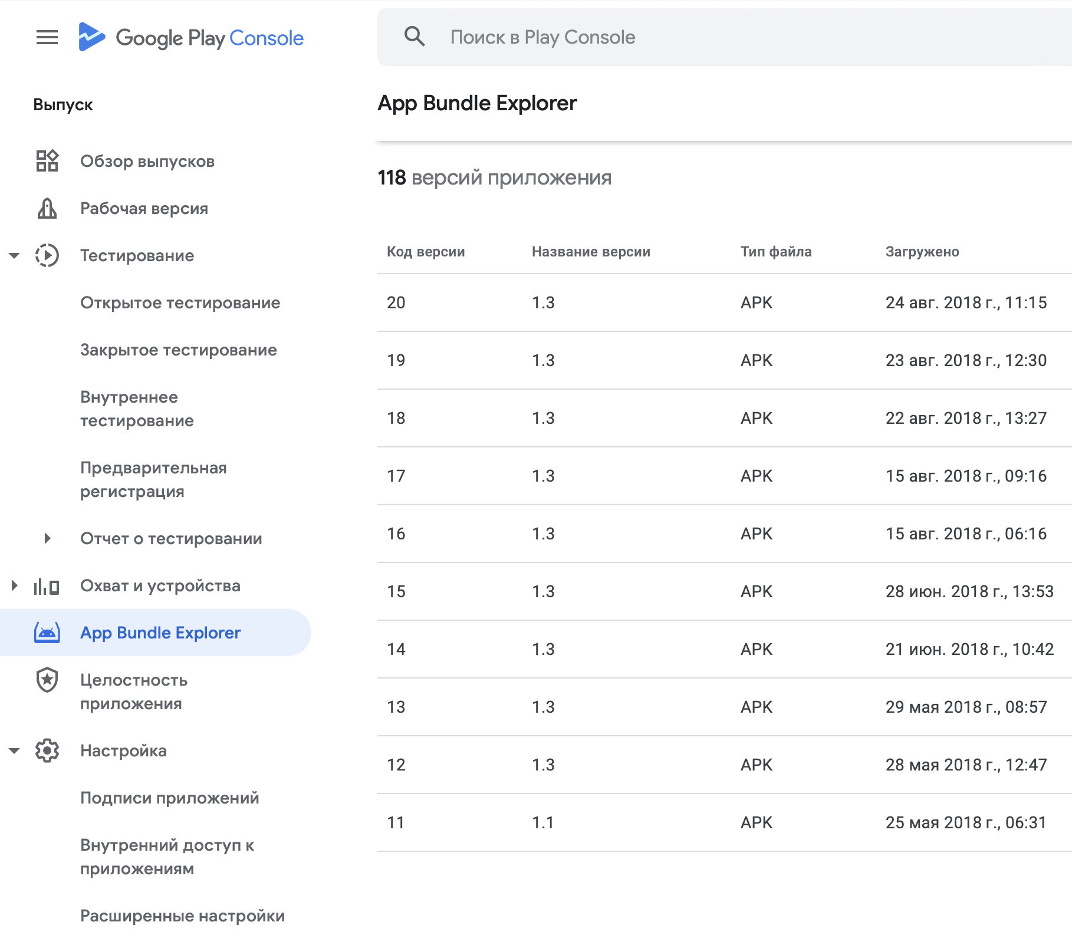Go to Внутреннее тестирование
Viewport: 1072px width, 945px height.
click(137, 409)
